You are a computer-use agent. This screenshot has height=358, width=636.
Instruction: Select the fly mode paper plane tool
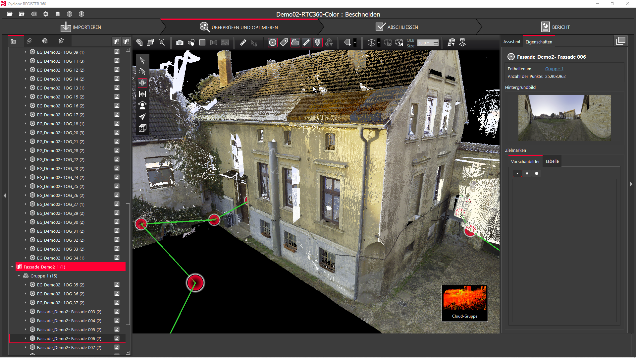[x=142, y=117]
